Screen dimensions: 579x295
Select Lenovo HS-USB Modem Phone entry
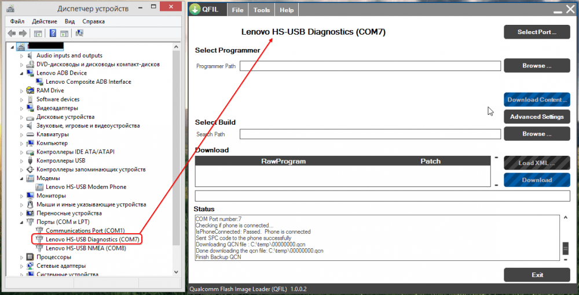[x=86, y=187]
